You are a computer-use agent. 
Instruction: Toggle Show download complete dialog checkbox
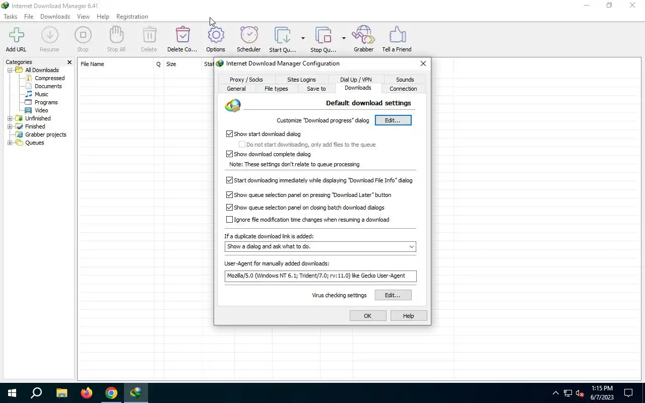(x=229, y=154)
